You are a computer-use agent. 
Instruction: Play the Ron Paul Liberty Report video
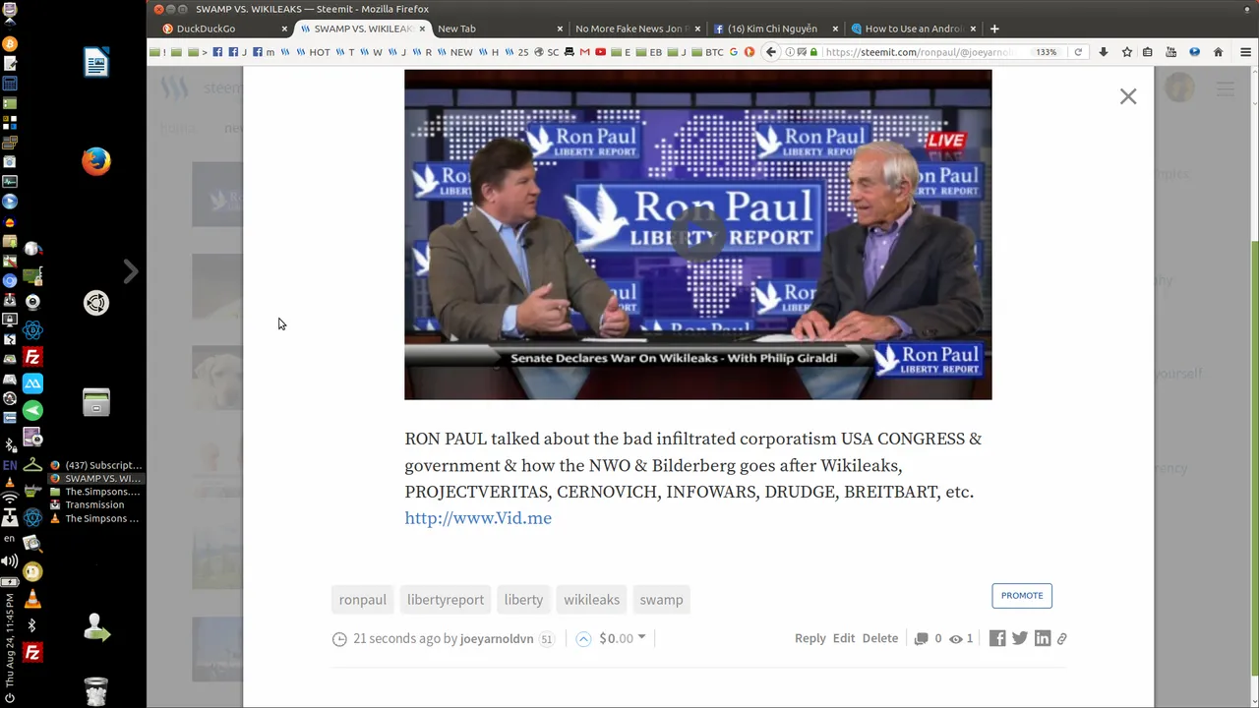[697, 234]
